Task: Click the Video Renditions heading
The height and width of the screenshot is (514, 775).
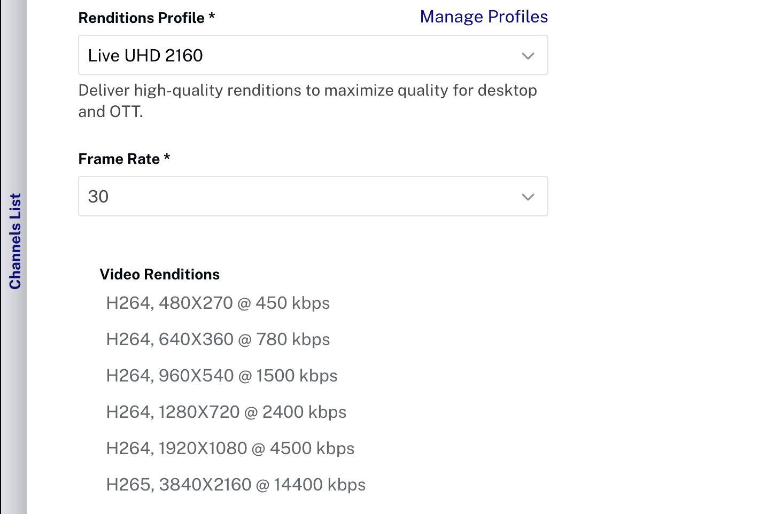Action: point(159,274)
